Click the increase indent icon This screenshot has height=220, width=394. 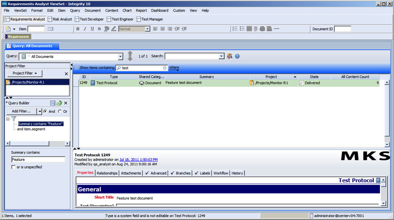[184, 29]
